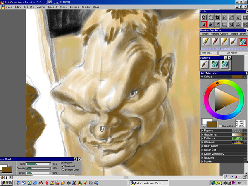Viewport: 248px width, 186px height.
Task: Click the swap colors icon below the swatches
Action: (204, 126)
